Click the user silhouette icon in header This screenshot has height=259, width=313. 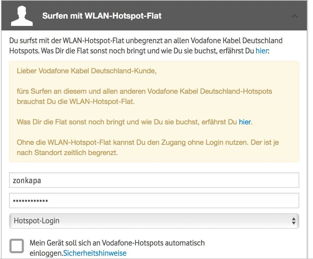pos(22,16)
